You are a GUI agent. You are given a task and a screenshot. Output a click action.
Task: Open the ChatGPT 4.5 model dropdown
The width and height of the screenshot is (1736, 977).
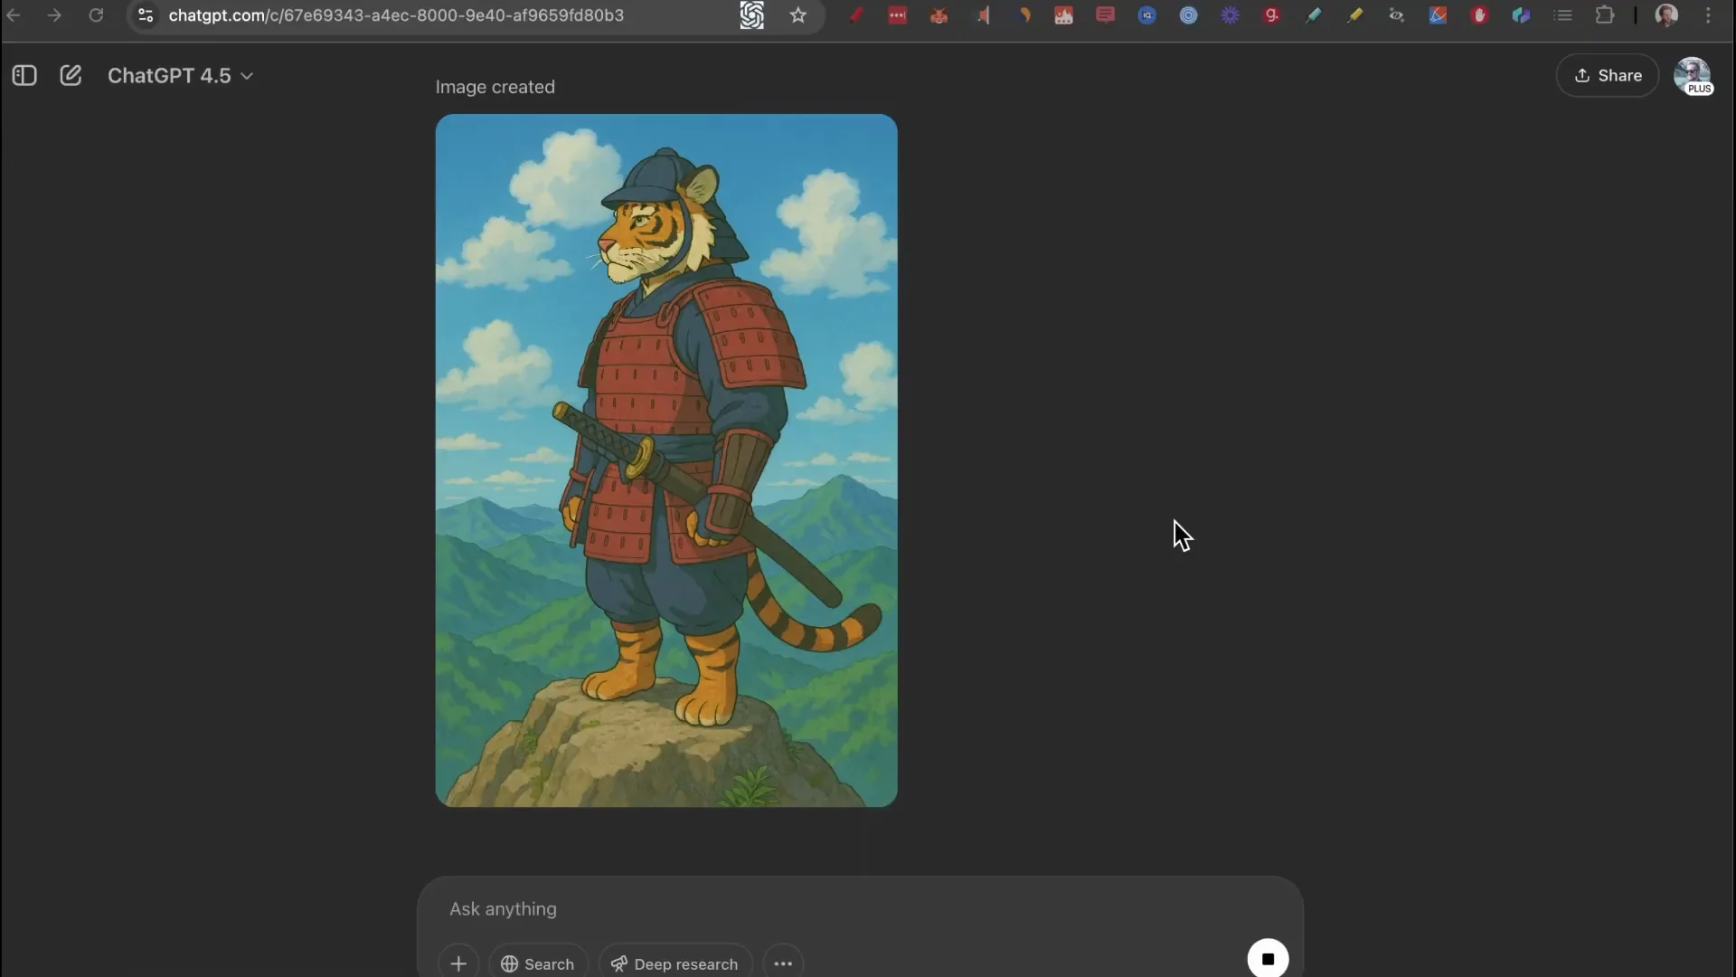pyautogui.click(x=179, y=75)
